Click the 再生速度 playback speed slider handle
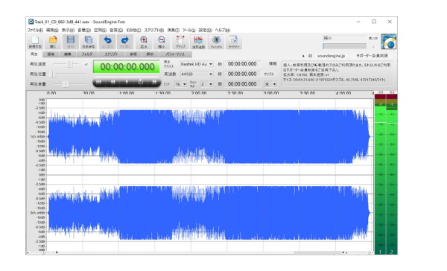The image size is (447, 271). click(x=69, y=65)
